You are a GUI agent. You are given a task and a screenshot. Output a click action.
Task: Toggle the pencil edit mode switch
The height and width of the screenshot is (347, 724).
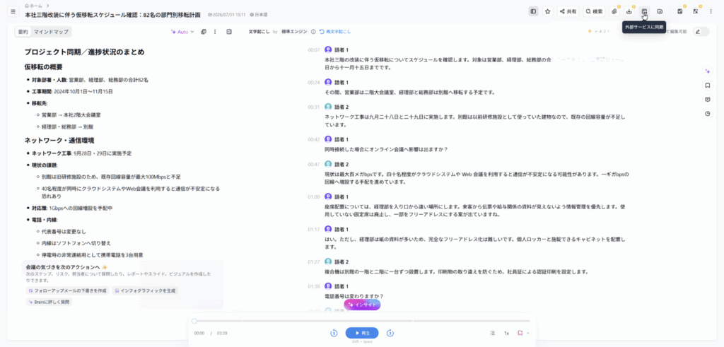pos(701,31)
